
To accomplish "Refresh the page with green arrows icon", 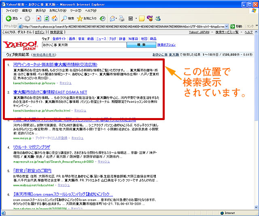I will (x=47, y=19).
